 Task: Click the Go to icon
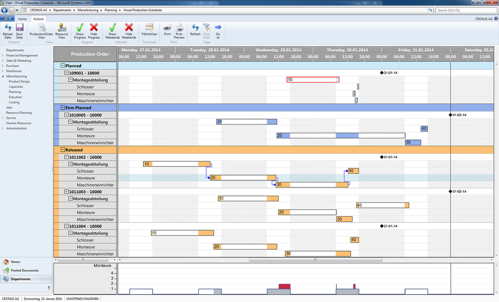(x=217, y=30)
